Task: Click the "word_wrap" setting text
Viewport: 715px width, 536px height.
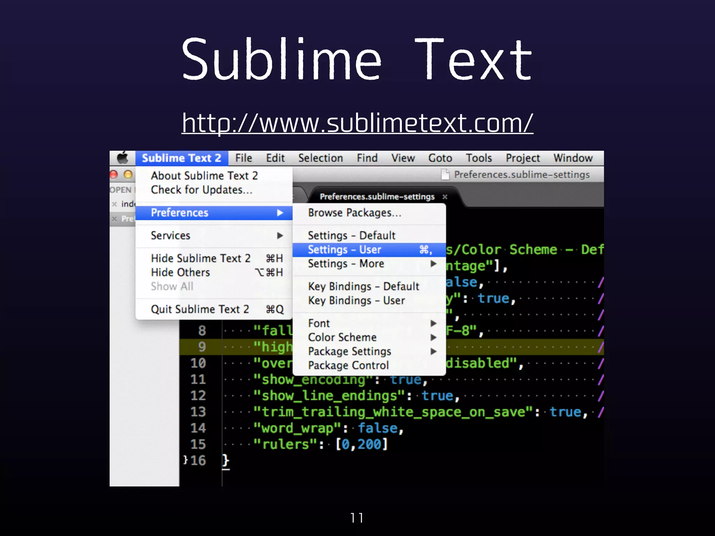Action: coord(297,429)
